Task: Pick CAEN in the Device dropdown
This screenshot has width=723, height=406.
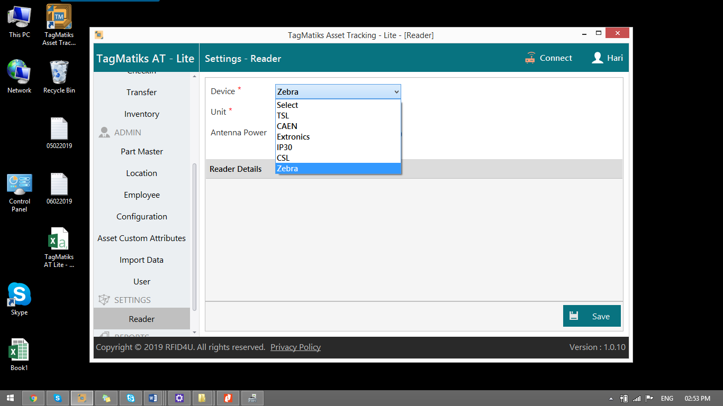Action: tap(287, 126)
